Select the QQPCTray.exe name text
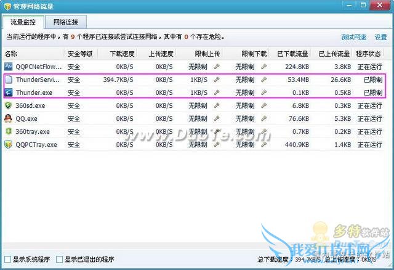This screenshot has width=394, height=270. 36,145
